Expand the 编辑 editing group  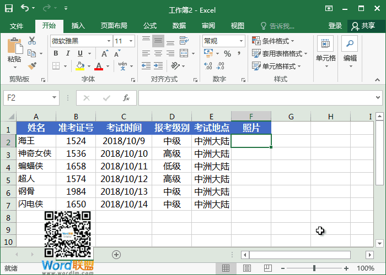(350, 52)
